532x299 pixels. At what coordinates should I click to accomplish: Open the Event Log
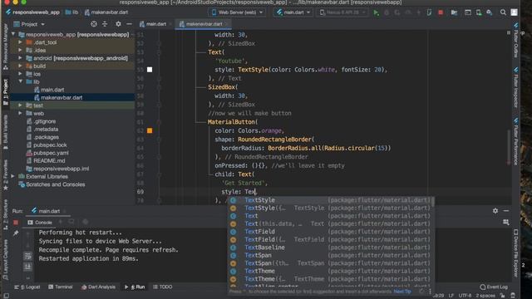click(494, 287)
